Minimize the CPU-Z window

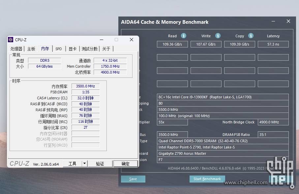tap(102, 40)
